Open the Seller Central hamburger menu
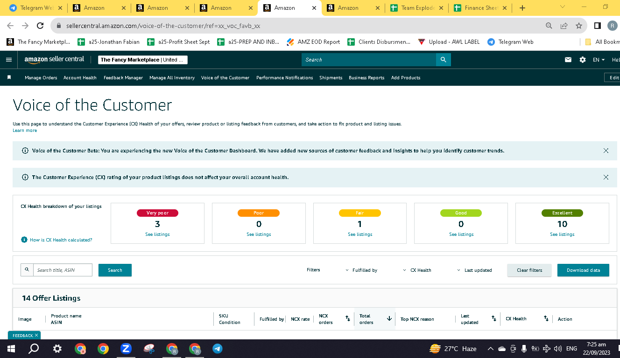 point(8,60)
